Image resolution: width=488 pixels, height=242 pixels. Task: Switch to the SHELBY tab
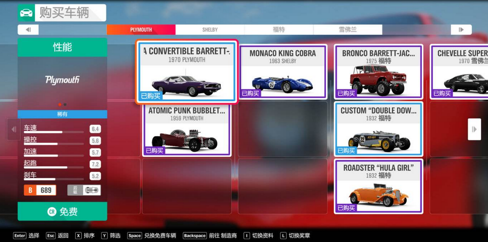(x=210, y=30)
